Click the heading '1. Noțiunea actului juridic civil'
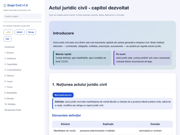 [x=80, y=84]
